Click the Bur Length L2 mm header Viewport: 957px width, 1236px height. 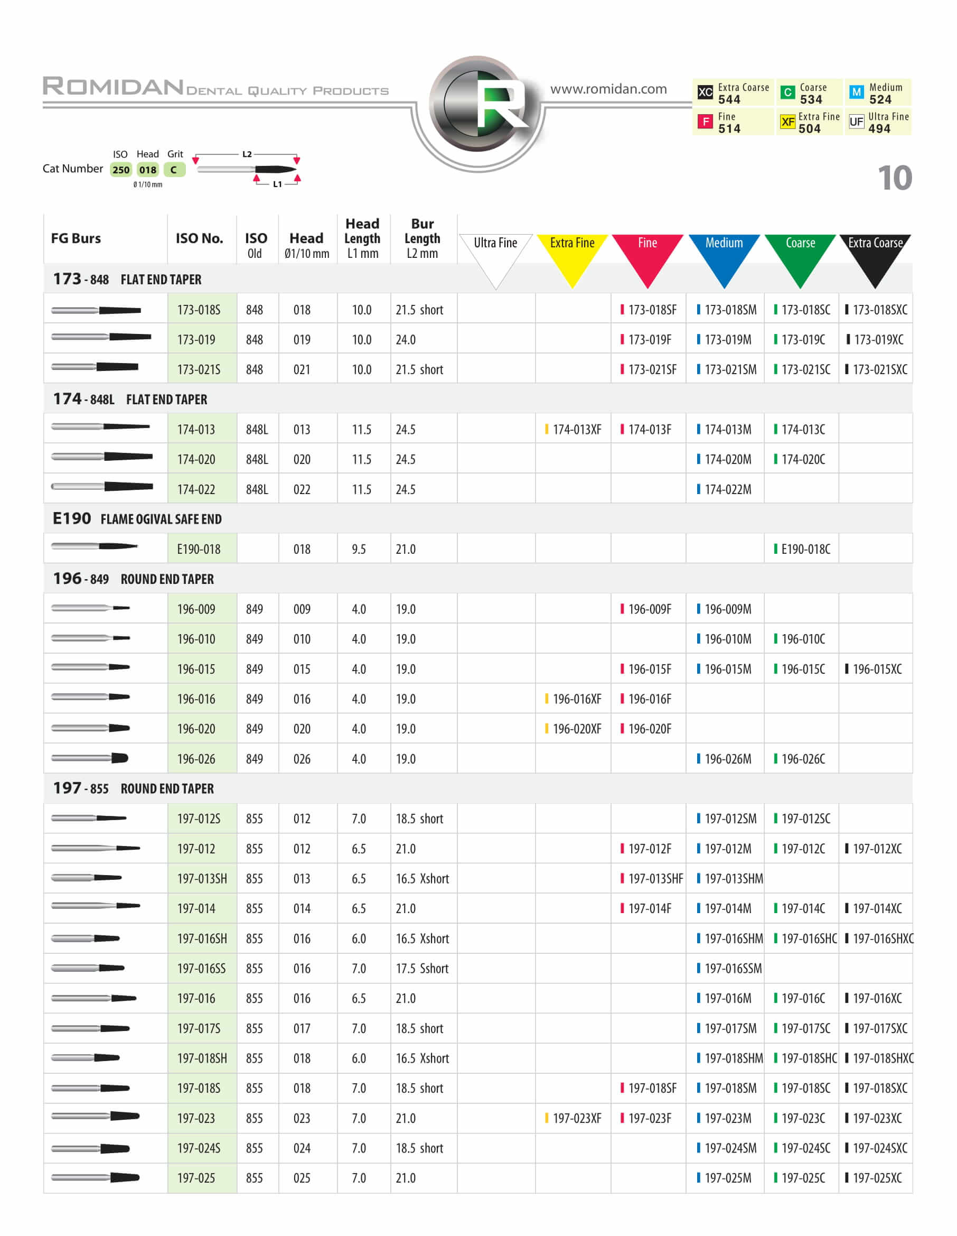coord(423,238)
